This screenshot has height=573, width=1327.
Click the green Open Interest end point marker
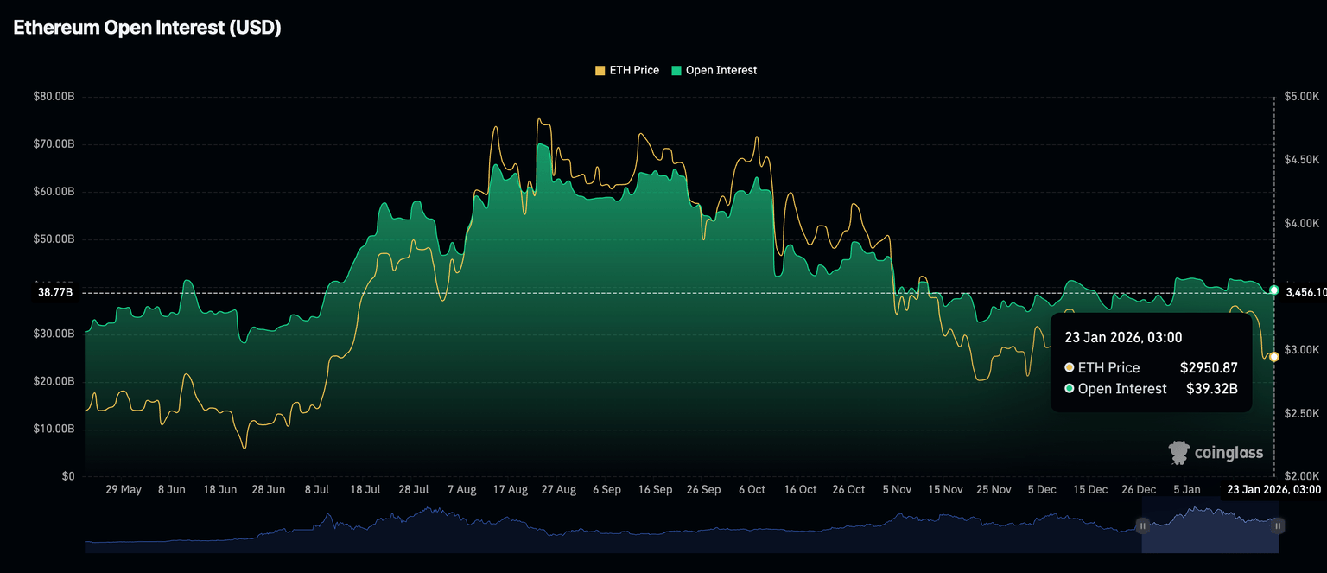[1273, 290]
